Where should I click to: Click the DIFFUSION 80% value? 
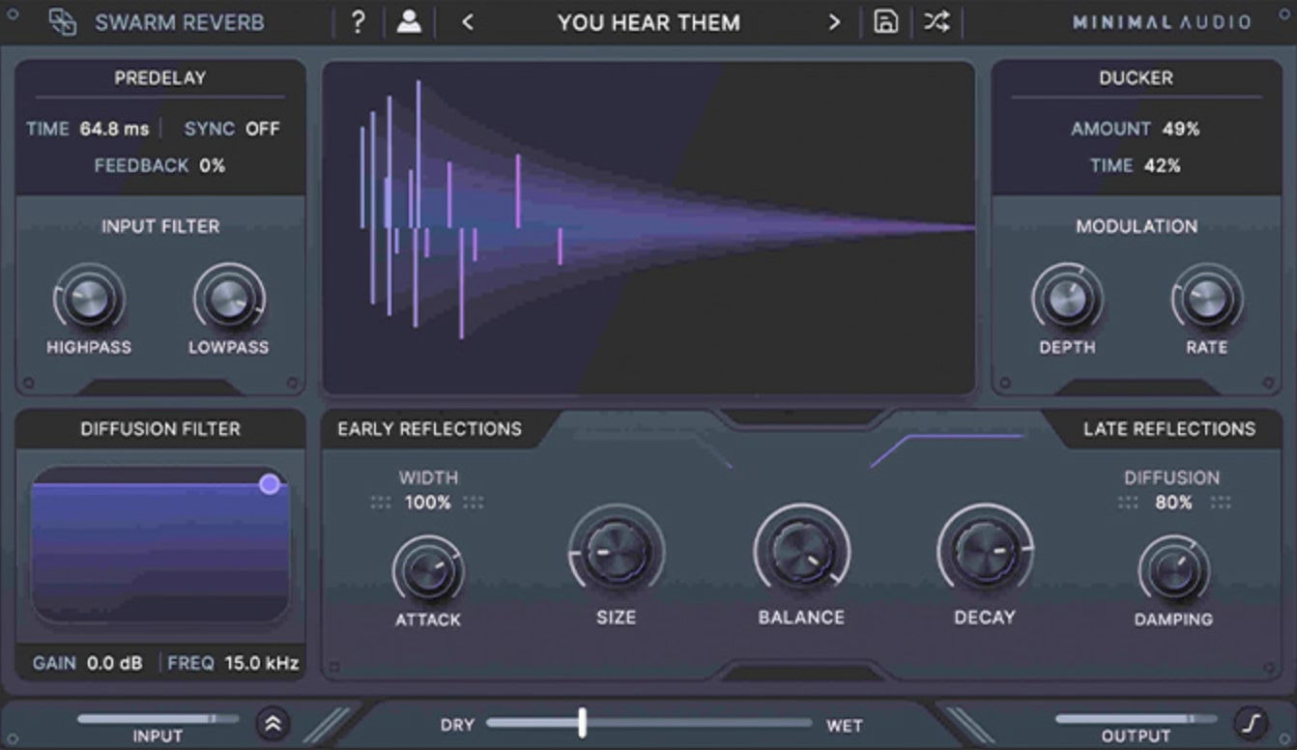[1173, 503]
